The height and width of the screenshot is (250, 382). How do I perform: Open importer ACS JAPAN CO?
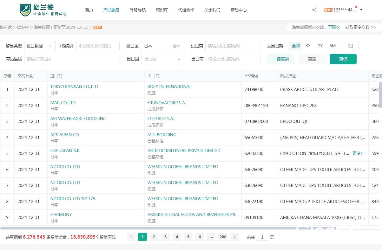(x=64, y=135)
